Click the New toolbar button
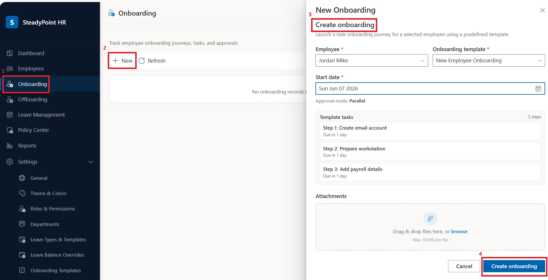The image size is (548, 280). click(x=122, y=61)
